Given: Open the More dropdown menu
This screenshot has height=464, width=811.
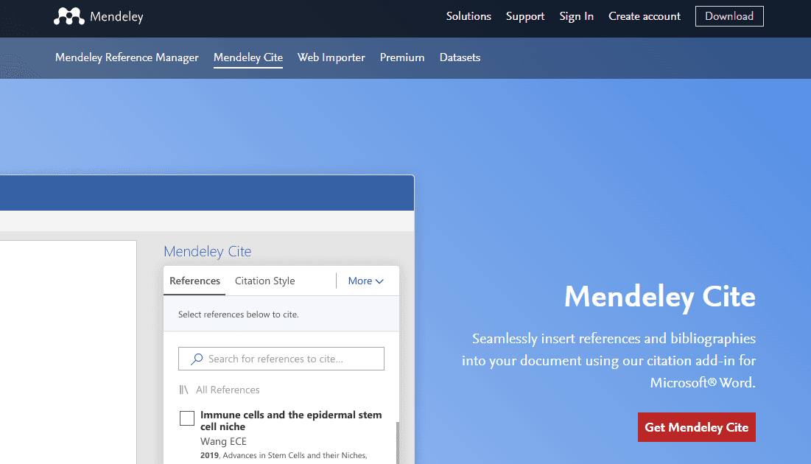Looking at the screenshot, I should pyautogui.click(x=365, y=281).
